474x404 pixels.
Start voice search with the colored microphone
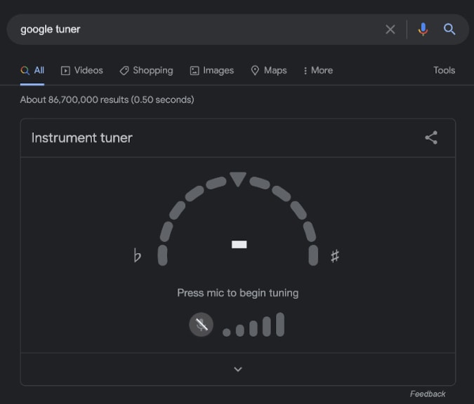(x=423, y=29)
